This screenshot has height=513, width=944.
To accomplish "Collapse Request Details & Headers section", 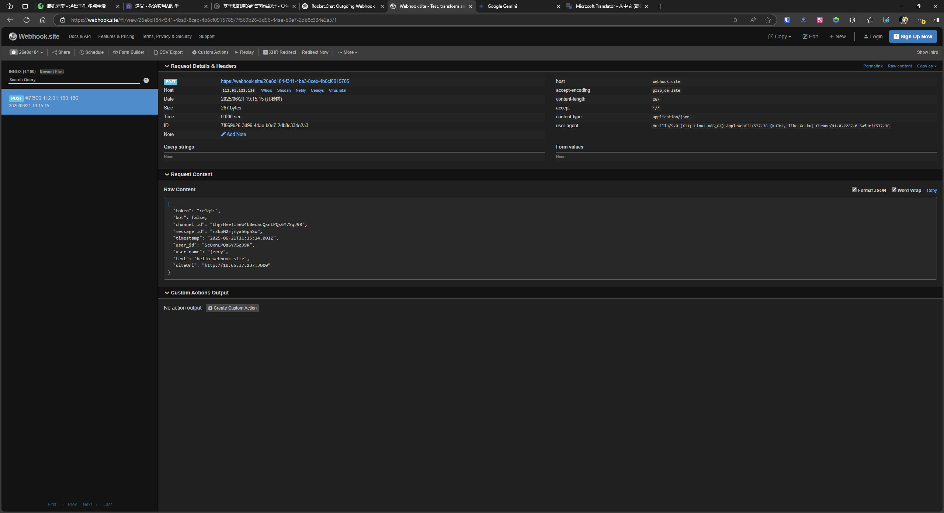I will pyautogui.click(x=167, y=66).
